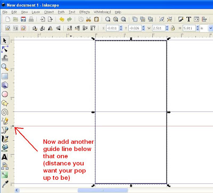Select the Rectangle tool

point(5,76)
